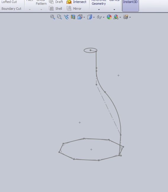Select the dash-dot construction line
The height and width of the screenshot is (192, 168).
pyautogui.click(x=108, y=110)
